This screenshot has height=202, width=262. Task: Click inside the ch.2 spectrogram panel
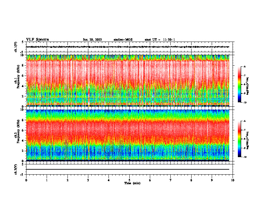pyautogui.click(x=128, y=135)
